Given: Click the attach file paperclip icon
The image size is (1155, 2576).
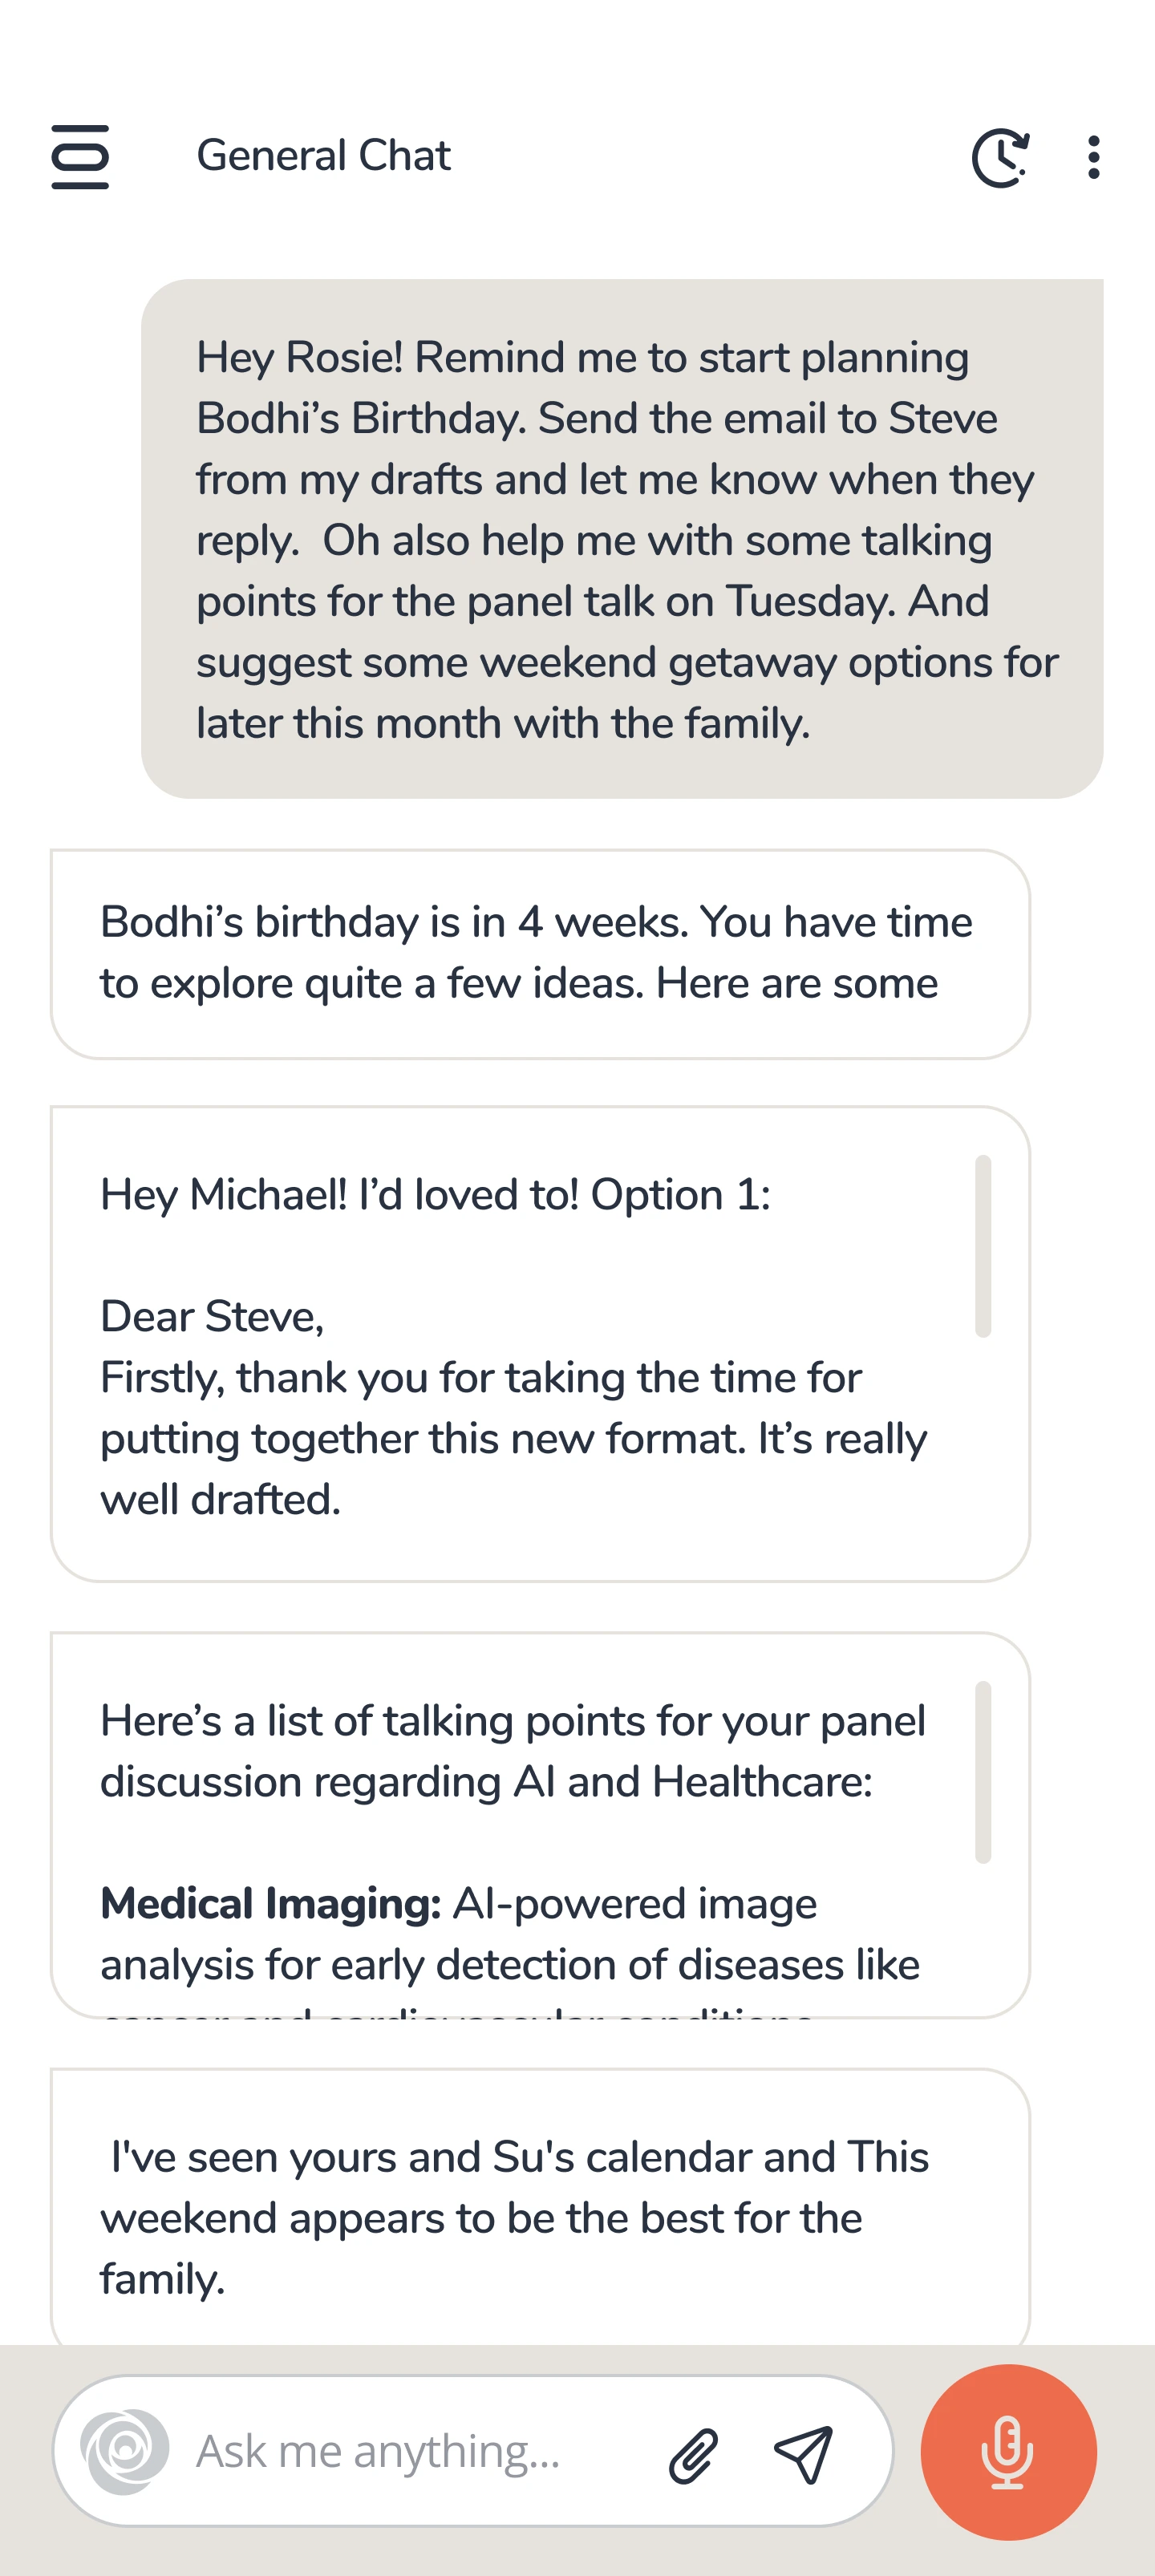Looking at the screenshot, I should [x=693, y=2455].
